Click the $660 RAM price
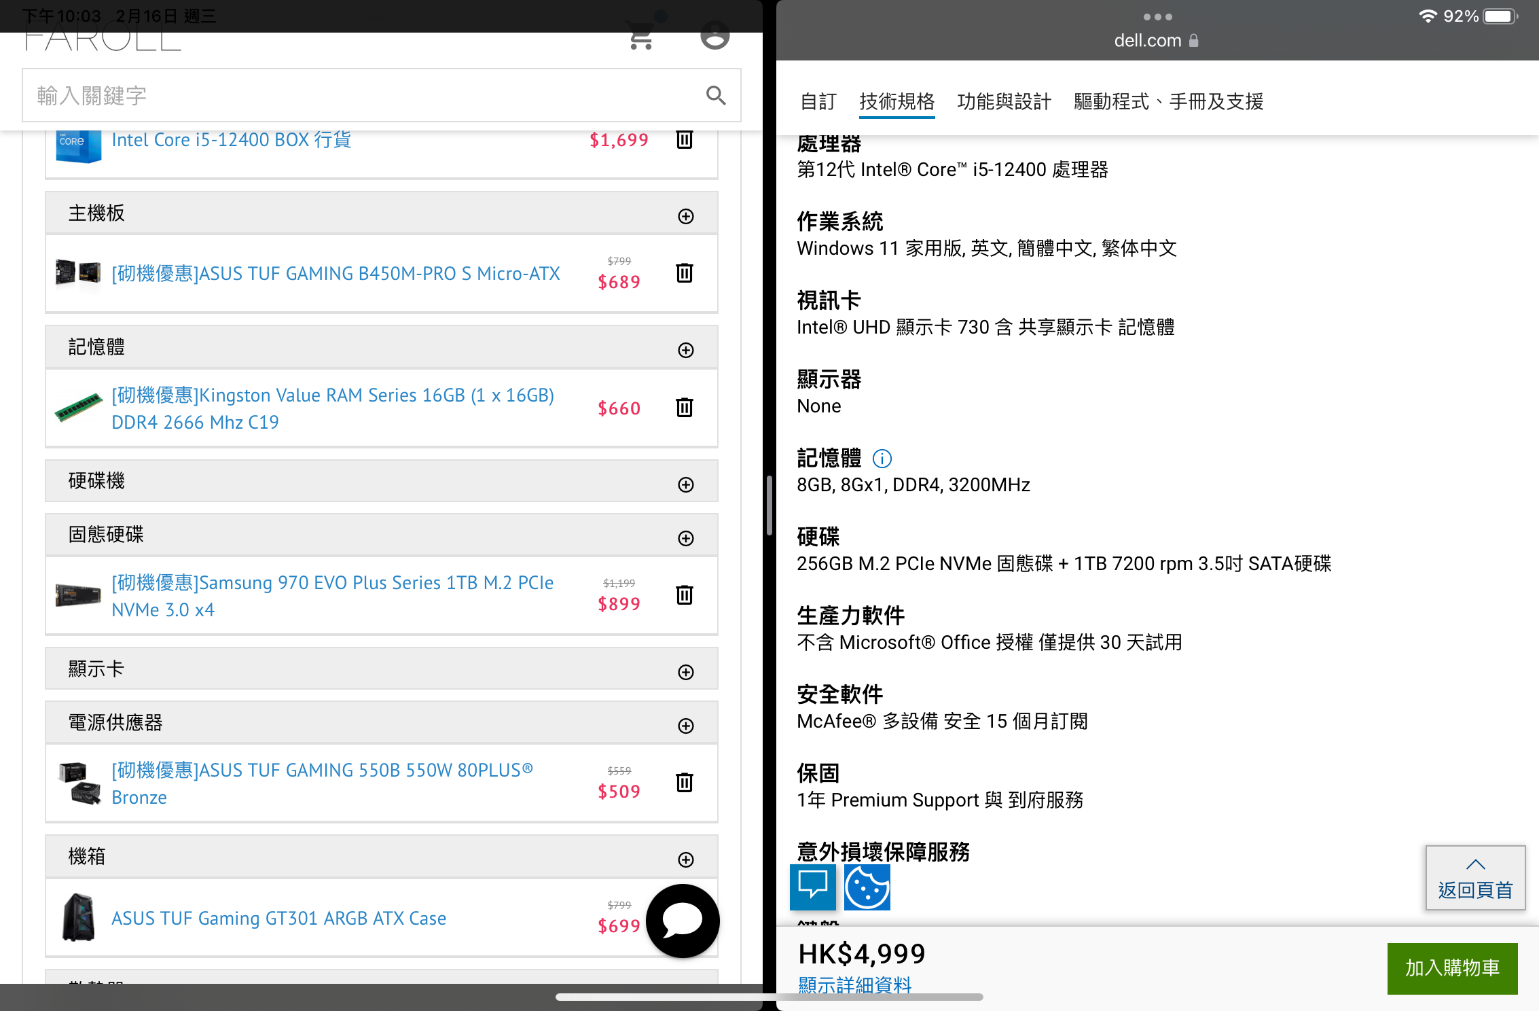 (x=619, y=408)
